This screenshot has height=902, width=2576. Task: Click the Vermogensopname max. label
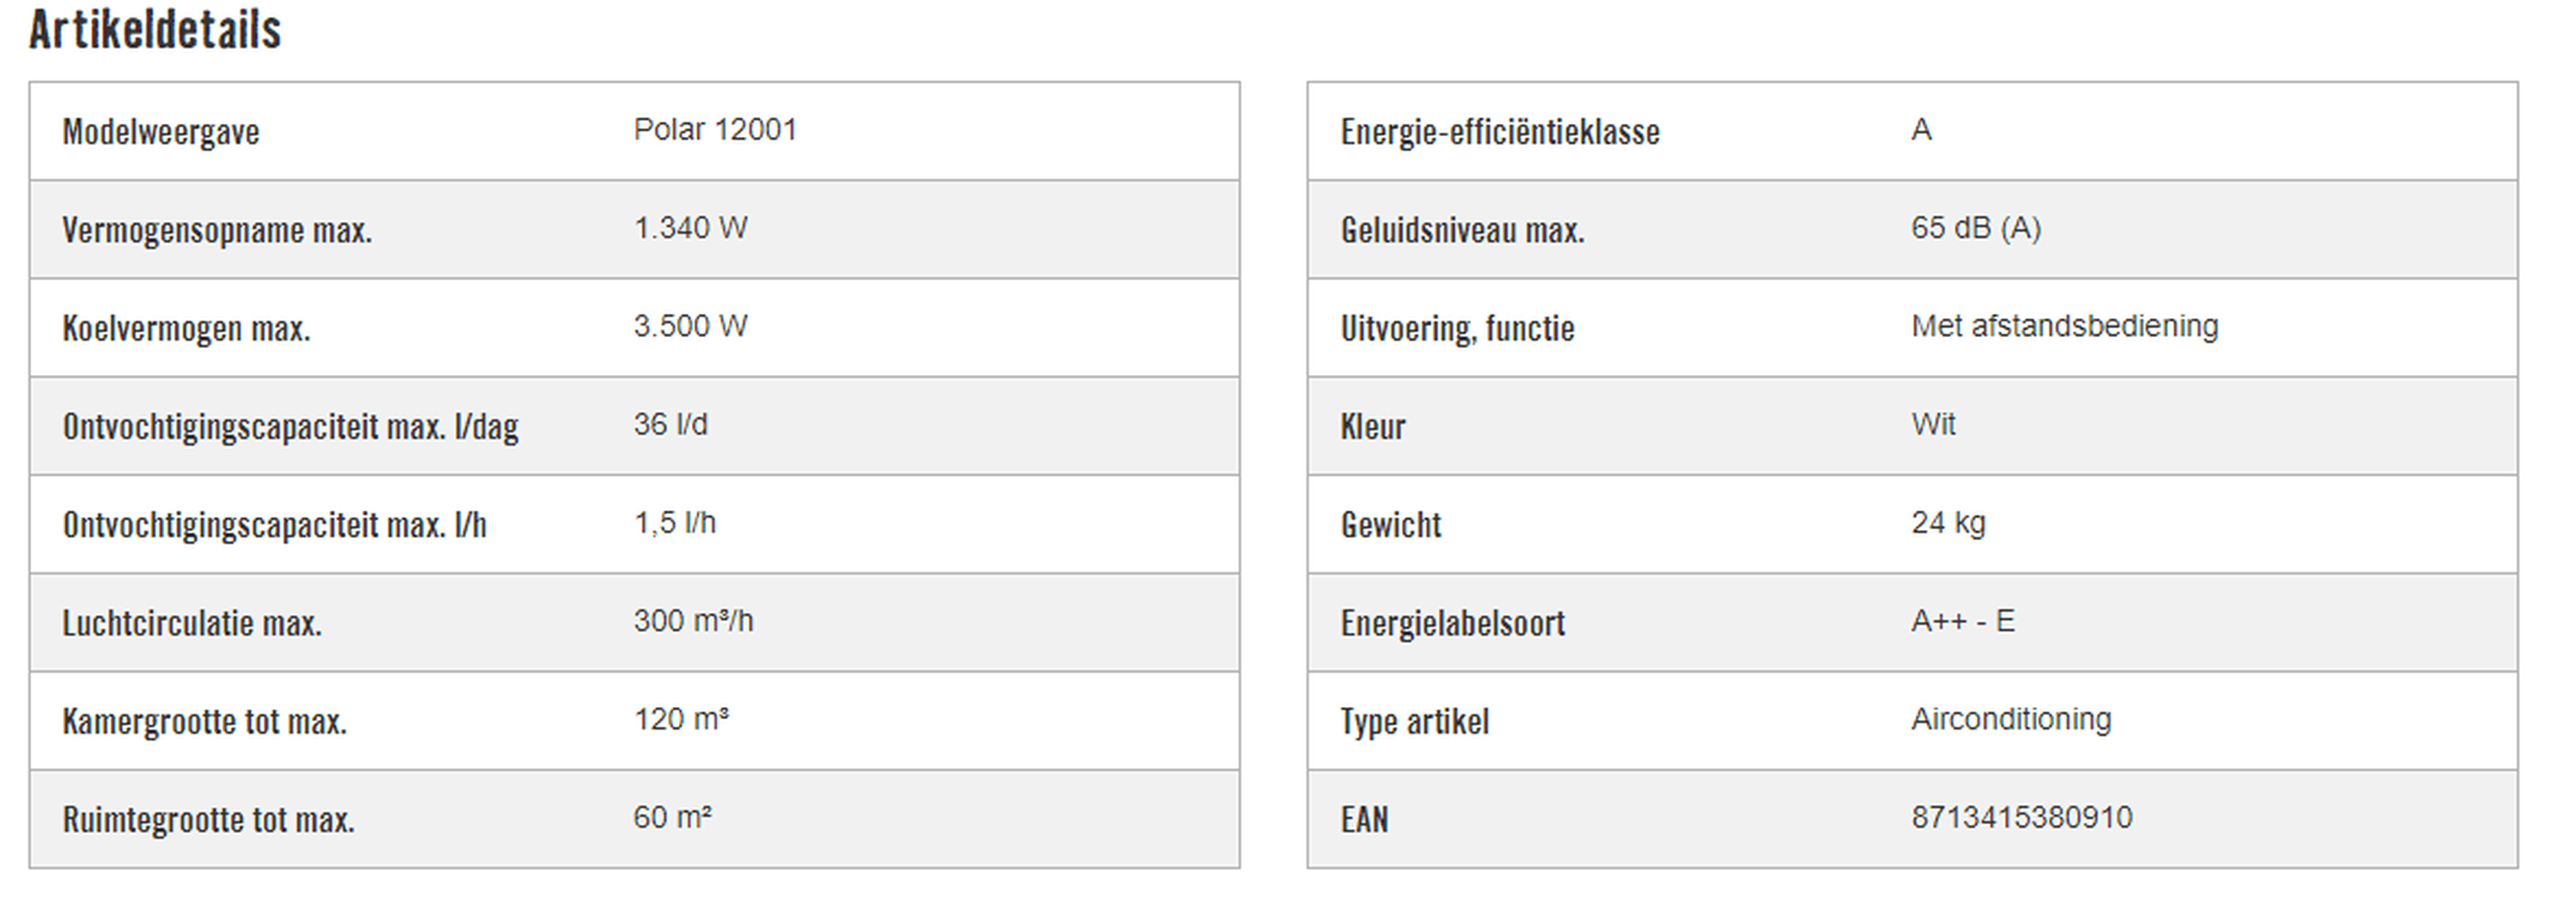(217, 231)
